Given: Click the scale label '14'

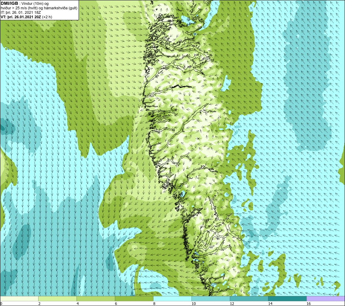Looking at the screenshot, I should point(270,304).
